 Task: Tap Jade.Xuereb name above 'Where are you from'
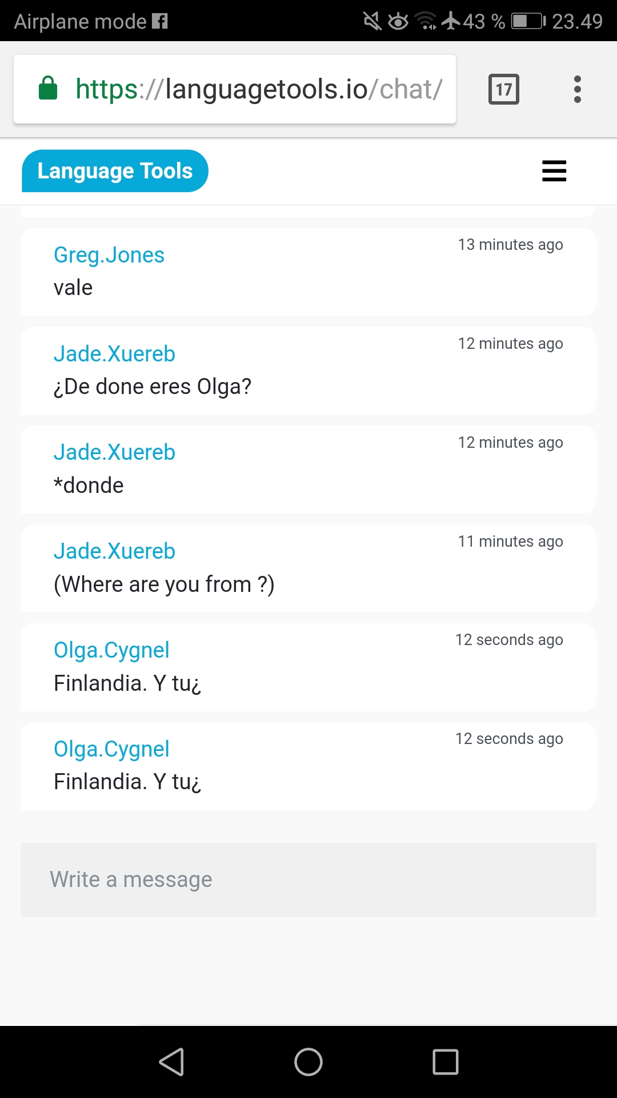114,551
